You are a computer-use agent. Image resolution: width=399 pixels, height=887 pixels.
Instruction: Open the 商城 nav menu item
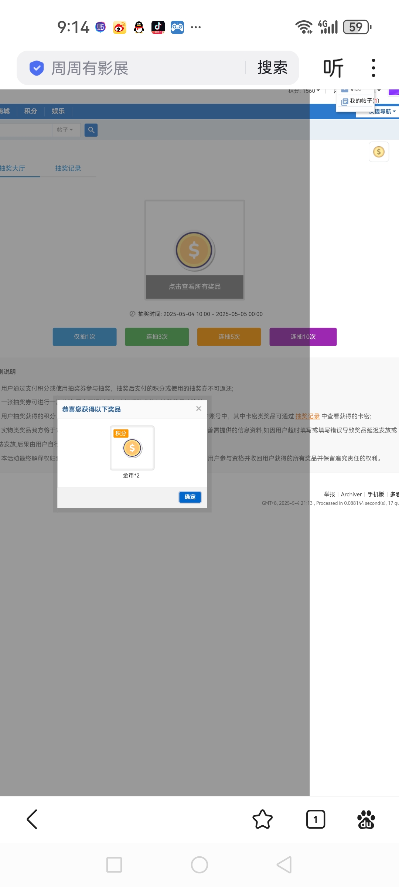click(5, 111)
